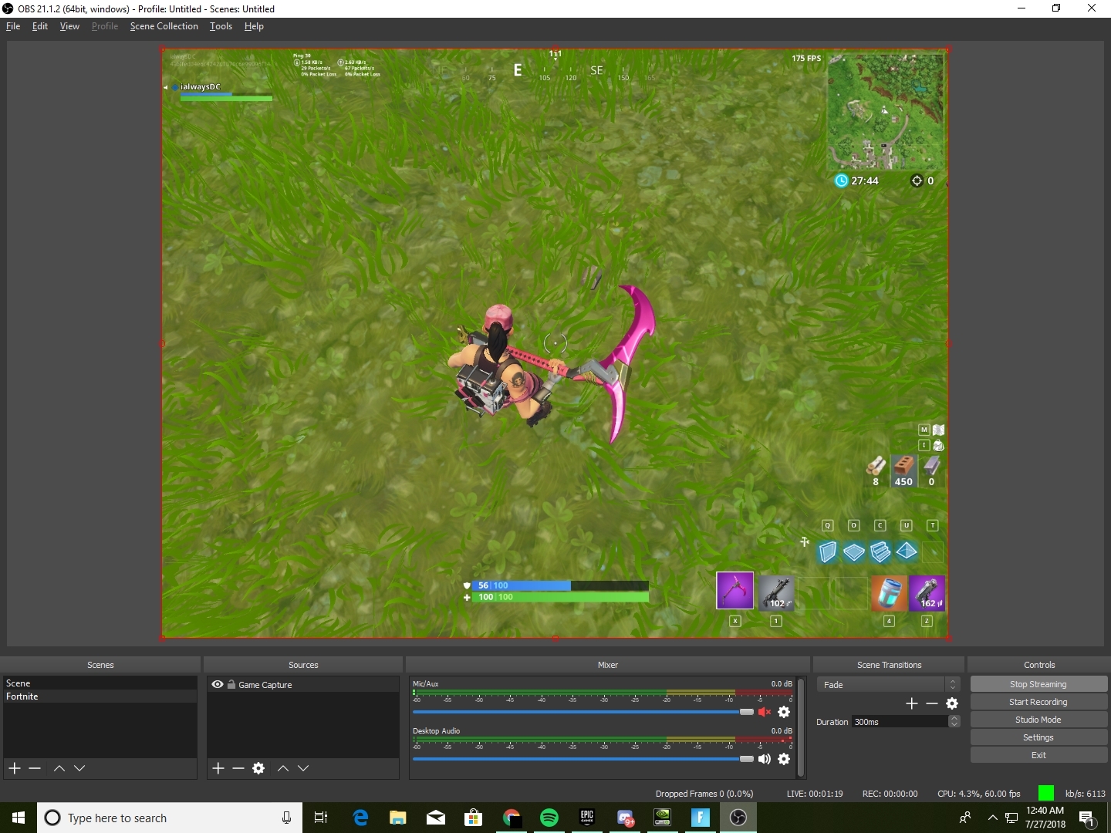1111x833 pixels.
Task: Move the selected scene down
Action: [79, 768]
